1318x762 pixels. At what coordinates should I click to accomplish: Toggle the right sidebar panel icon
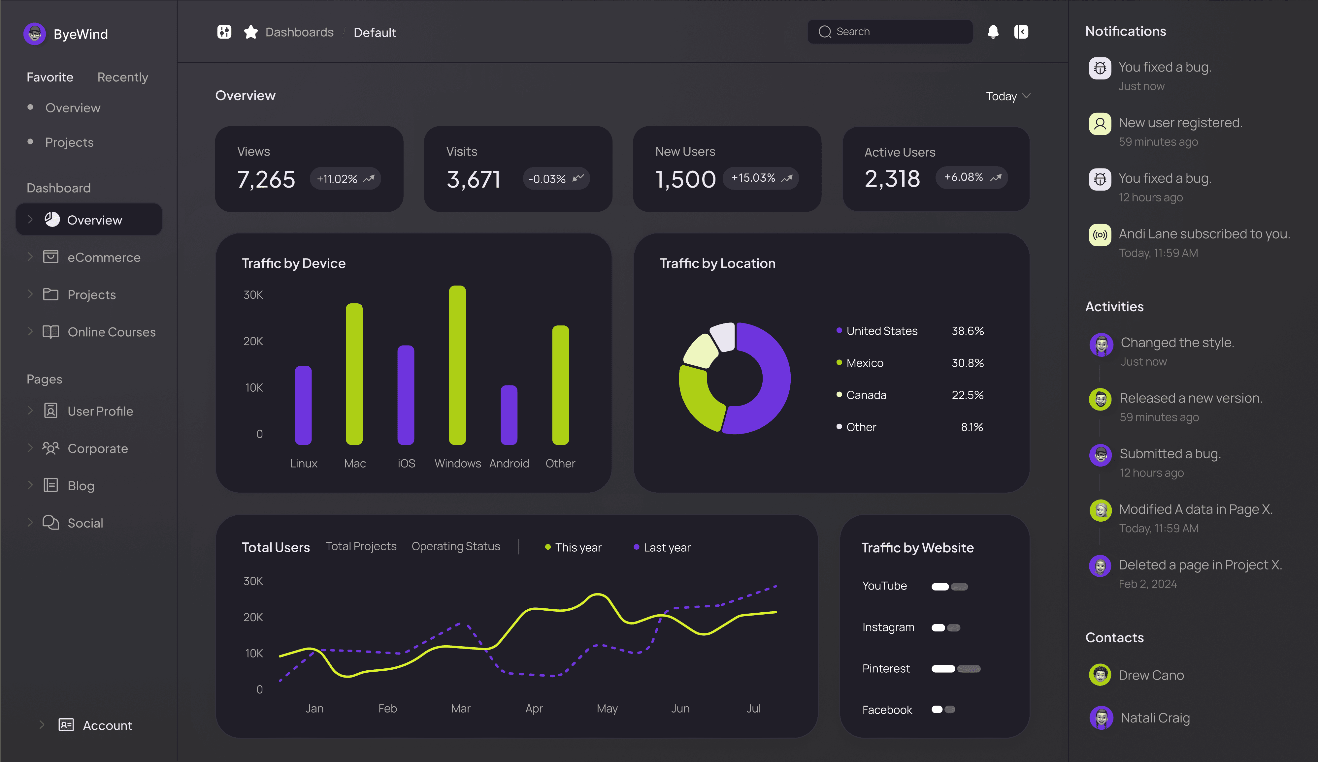1021,32
